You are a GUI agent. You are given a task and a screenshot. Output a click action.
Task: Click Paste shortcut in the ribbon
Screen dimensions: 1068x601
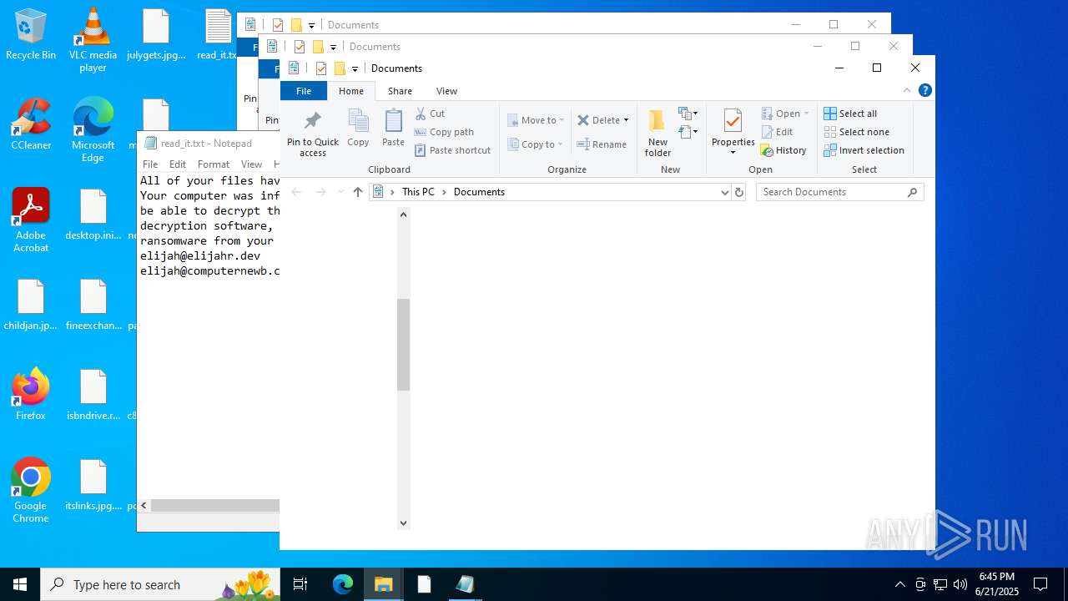[x=452, y=150]
